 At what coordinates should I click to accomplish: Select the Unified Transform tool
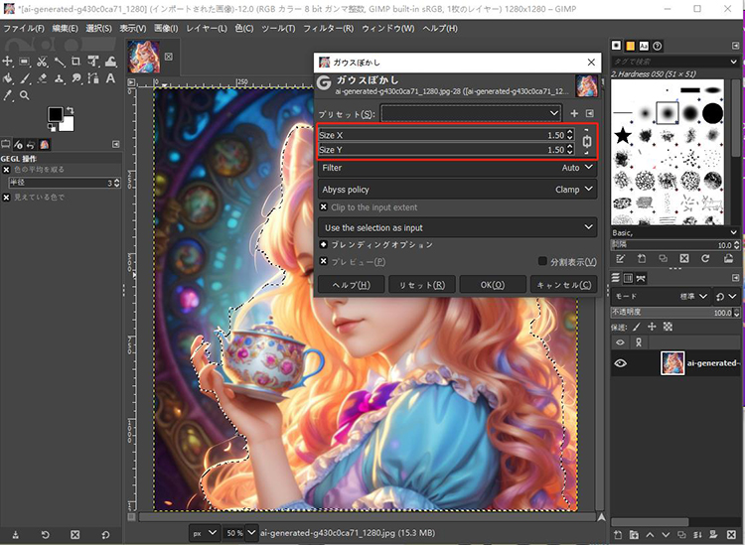[93, 61]
